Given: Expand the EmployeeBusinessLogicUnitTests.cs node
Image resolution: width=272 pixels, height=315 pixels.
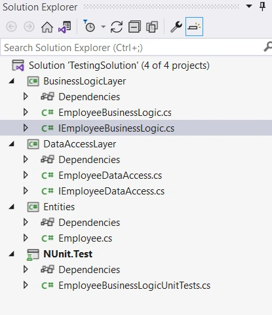Looking at the screenshot, I should pyautogui.click(x=26, y=285).
